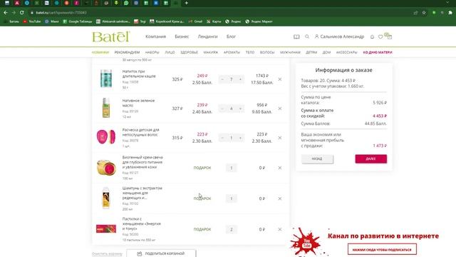This screenshot has width=456, height=257.
Task: Remove Напиток при длительном кашле from cart
Action: click(x=280, y=79)
